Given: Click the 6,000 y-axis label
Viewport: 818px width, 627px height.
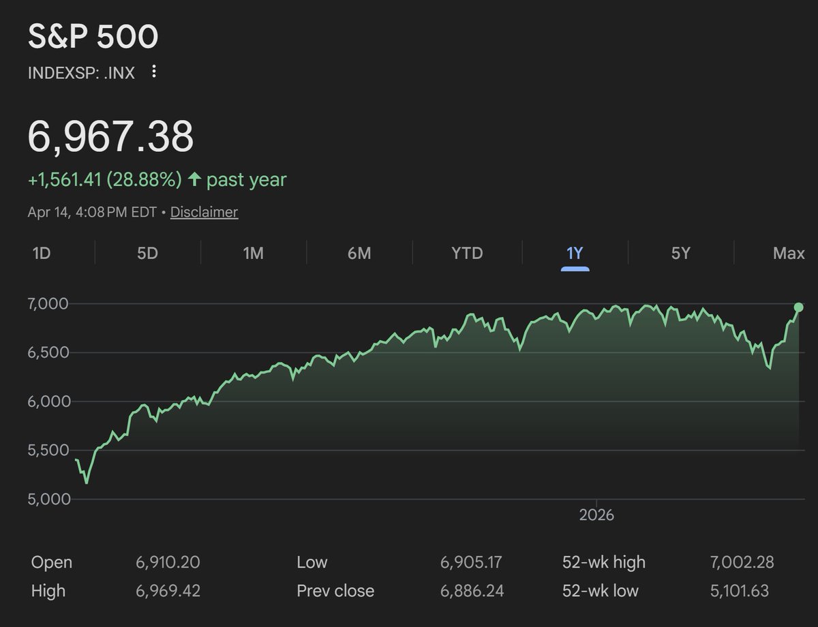Looking at the screenshot, I should point(50,401).
